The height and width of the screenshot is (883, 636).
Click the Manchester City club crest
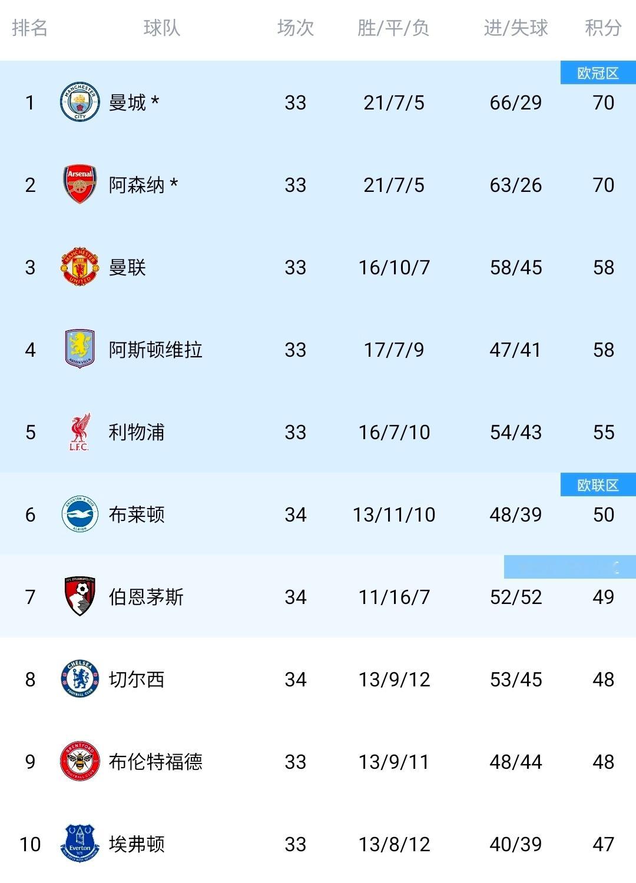[x=79, y=102]
